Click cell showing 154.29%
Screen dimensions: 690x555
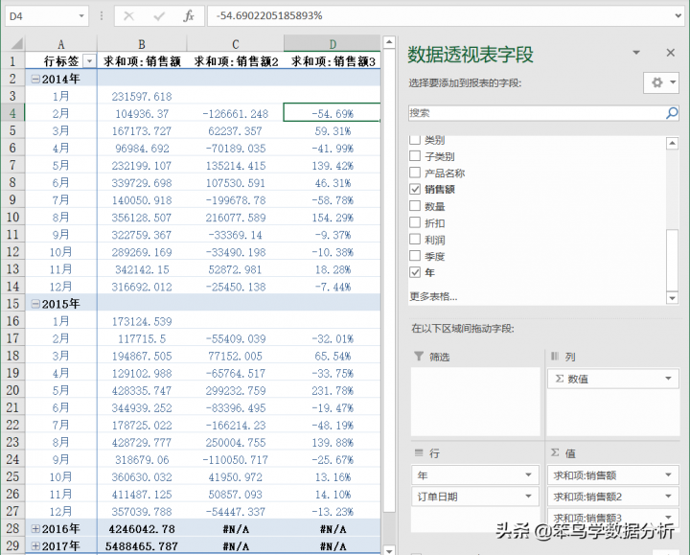coord(333,218)
